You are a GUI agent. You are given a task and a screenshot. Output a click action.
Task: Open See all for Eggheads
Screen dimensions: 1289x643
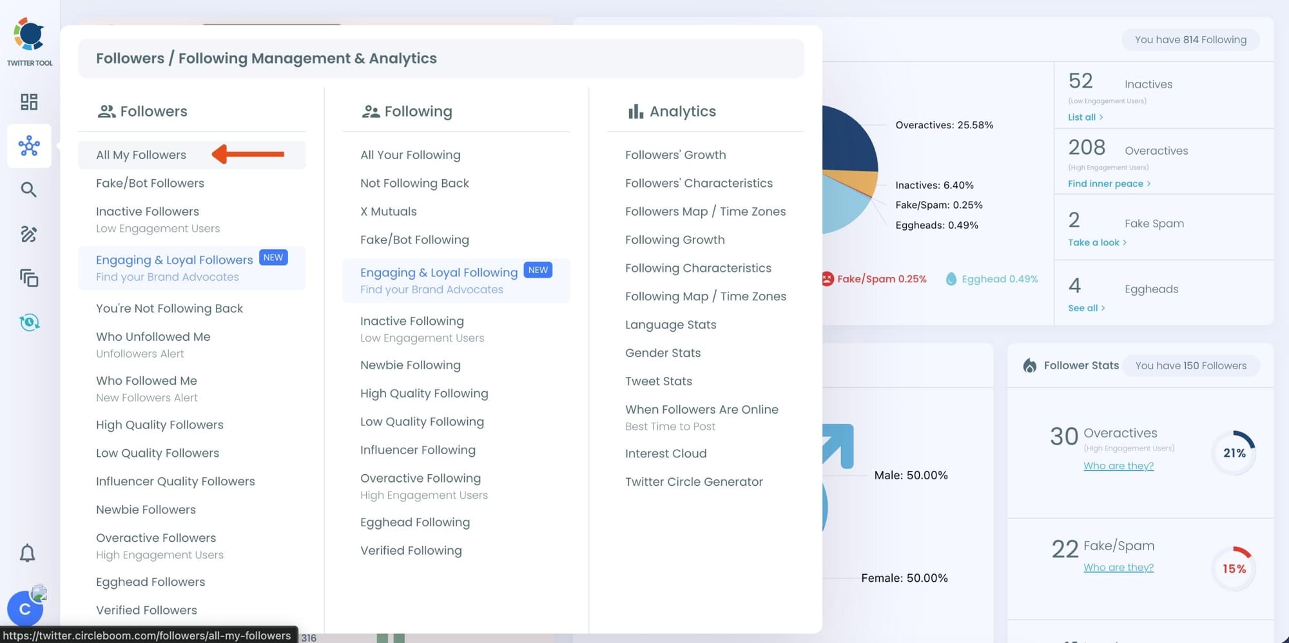pyautogui.click(x=1086, y=308)
